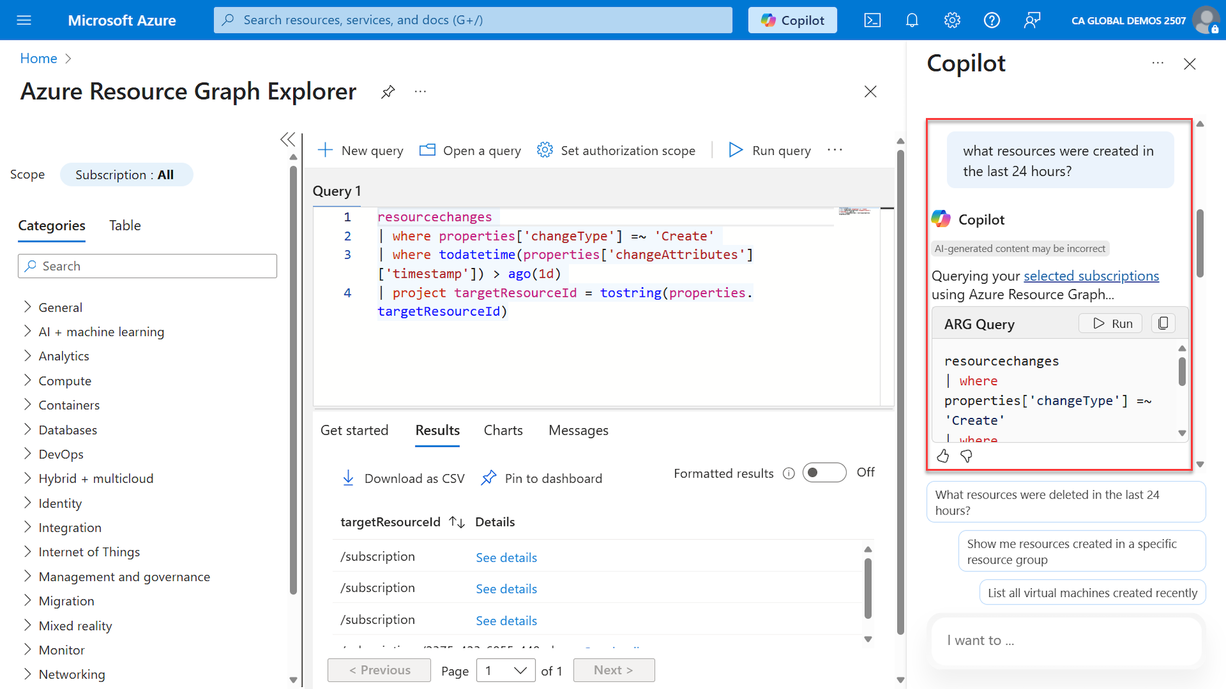Click the results table vertical scrollbar
1226x689 pixels.
point(868,589)
